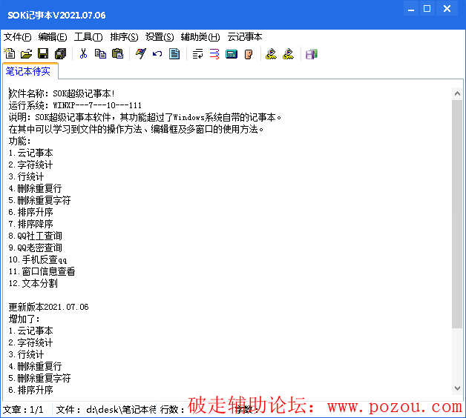The width and height of the screenshot is (466, 418).
Task: Click status bar file path d:\desk\笔记本待
Action: (x=121, y=410)
